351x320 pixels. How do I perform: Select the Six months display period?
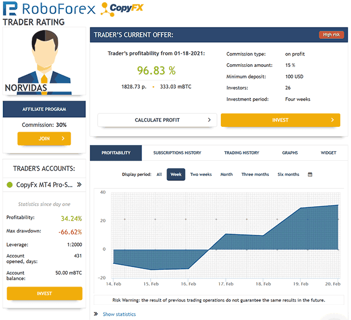coord(288,174)
